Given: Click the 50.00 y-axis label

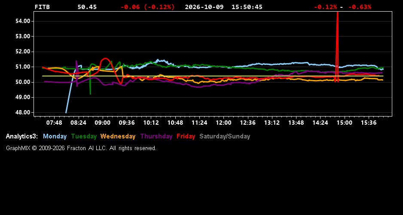Looking at the screenshot, I should pos(23,82).
